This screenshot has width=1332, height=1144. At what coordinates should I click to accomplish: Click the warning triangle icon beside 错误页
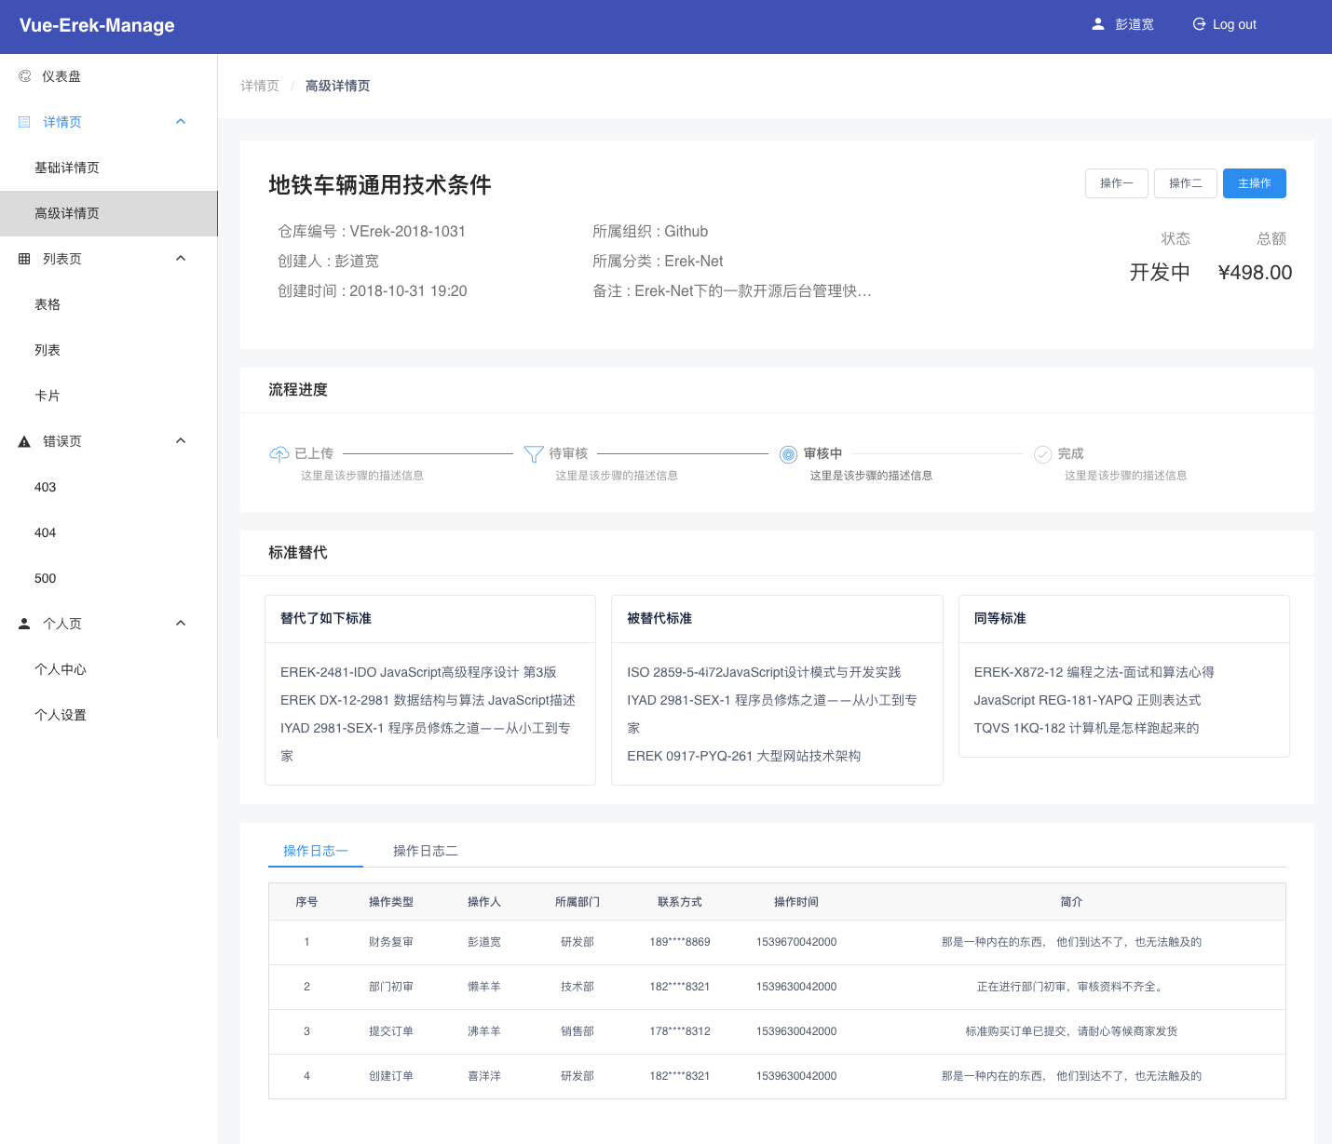[x=25, y=441]
